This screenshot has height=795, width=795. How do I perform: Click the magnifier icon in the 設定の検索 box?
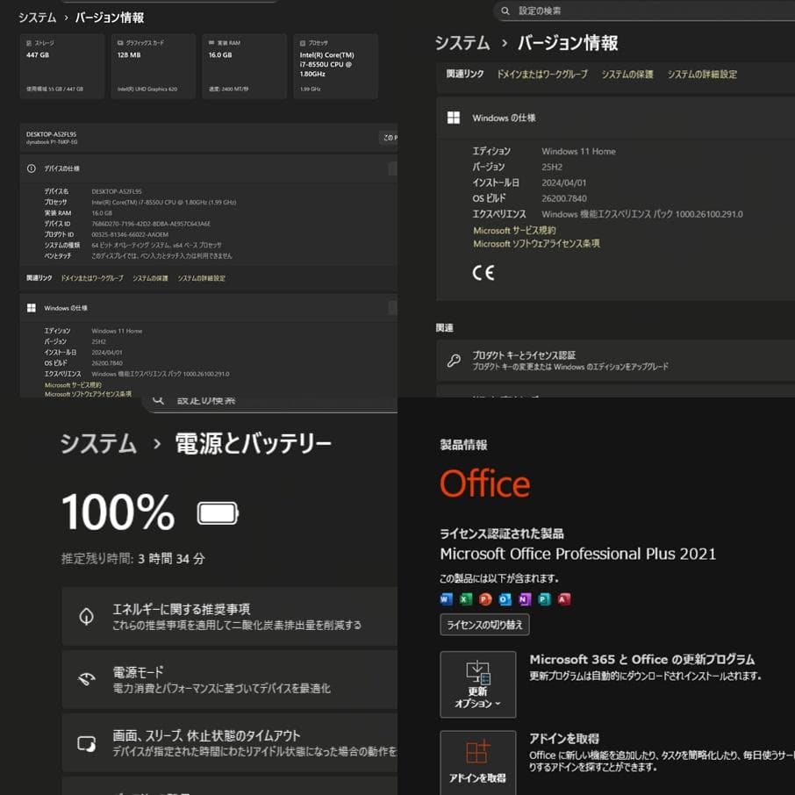pyautogui.click(x=505, y=11)
